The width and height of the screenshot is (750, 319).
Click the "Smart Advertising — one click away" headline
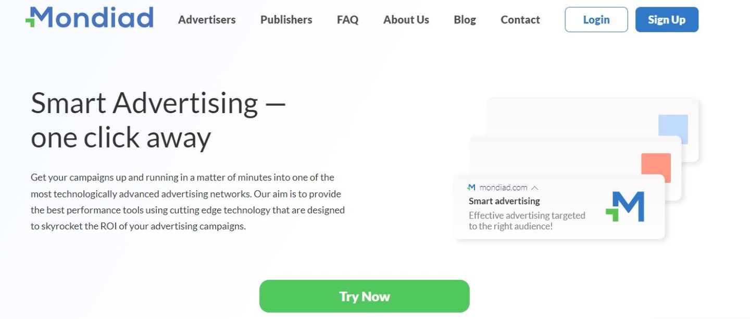point(158,120)
